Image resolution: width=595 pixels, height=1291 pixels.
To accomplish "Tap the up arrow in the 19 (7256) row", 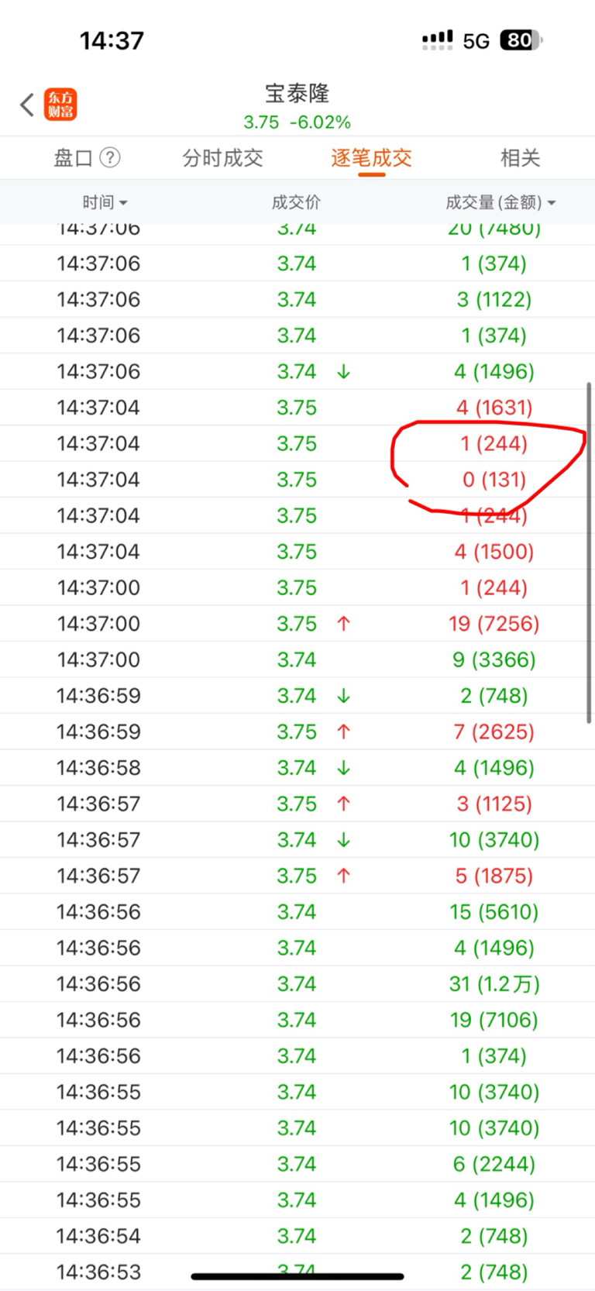I will point(344,624).
